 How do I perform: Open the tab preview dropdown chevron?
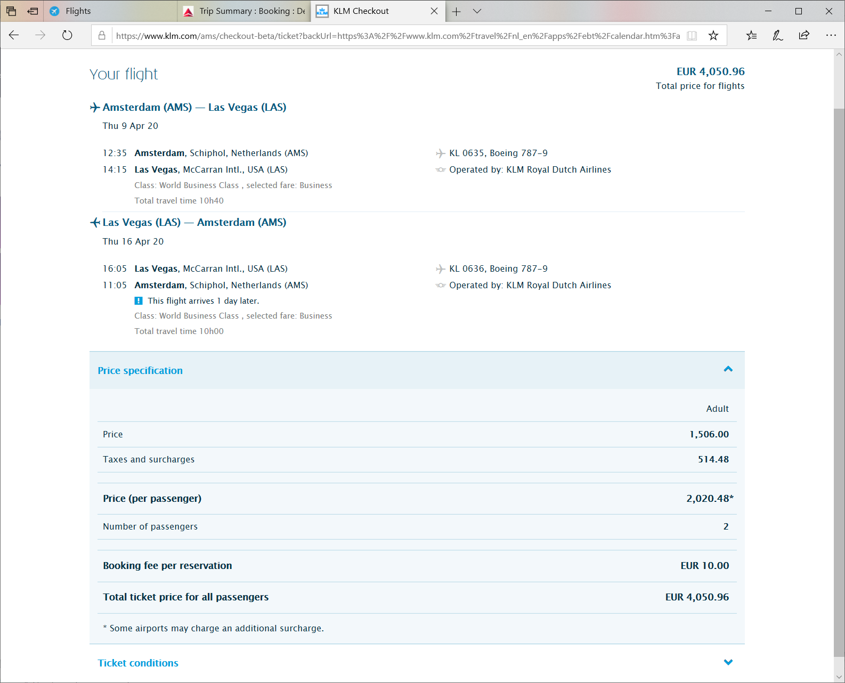(x=477, y=11)
